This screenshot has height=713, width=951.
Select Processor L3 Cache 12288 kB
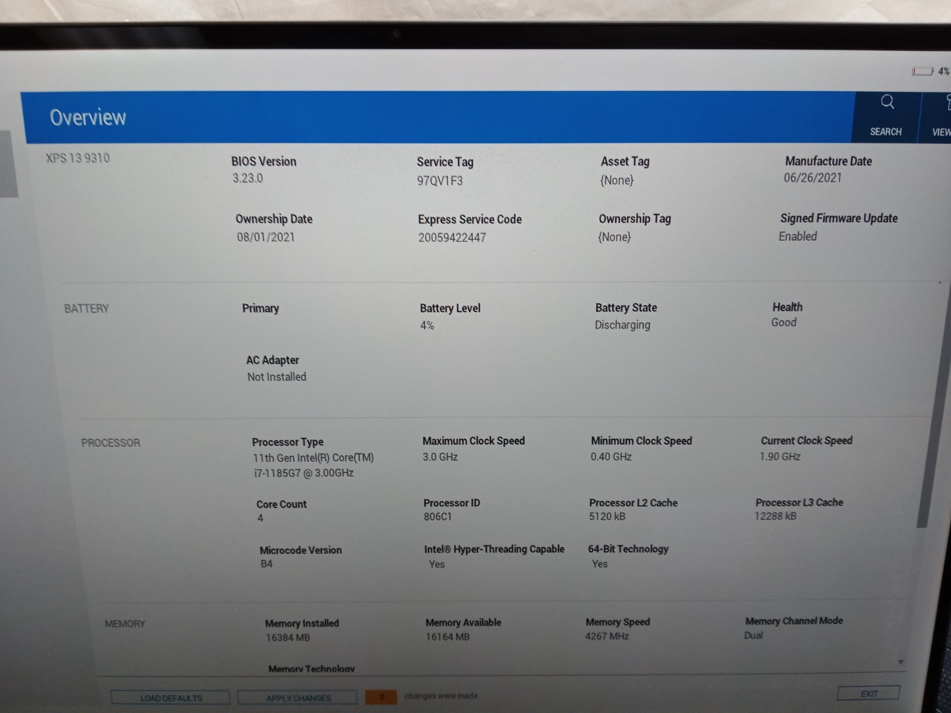click(775, 516)
